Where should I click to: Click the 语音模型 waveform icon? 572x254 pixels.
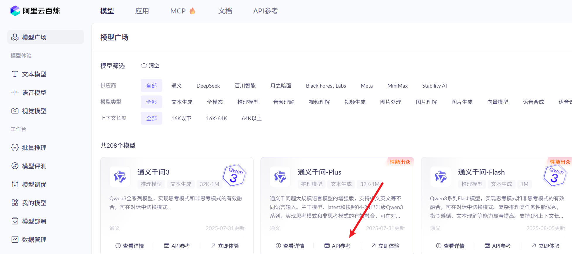(15, 92)
